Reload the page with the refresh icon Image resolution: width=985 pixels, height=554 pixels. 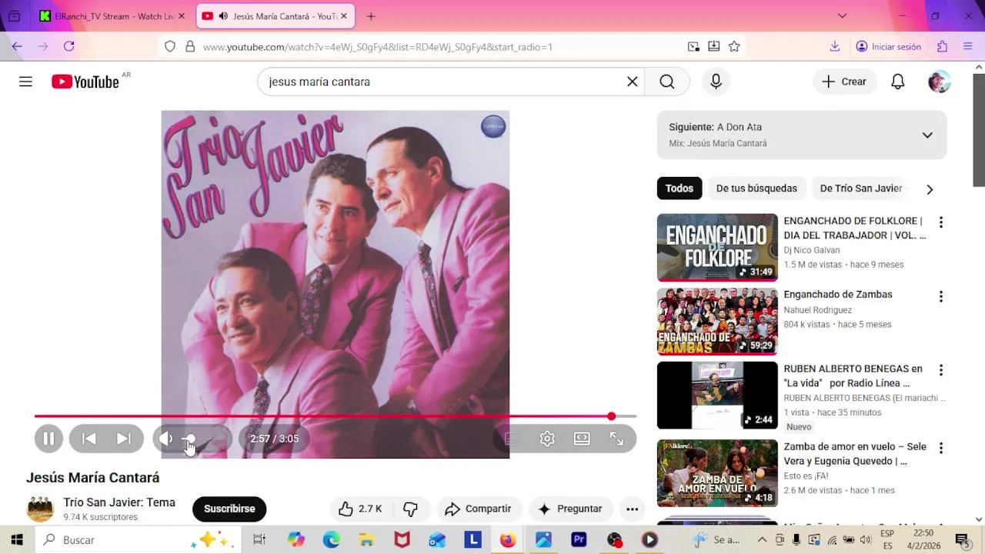[69, 46]
